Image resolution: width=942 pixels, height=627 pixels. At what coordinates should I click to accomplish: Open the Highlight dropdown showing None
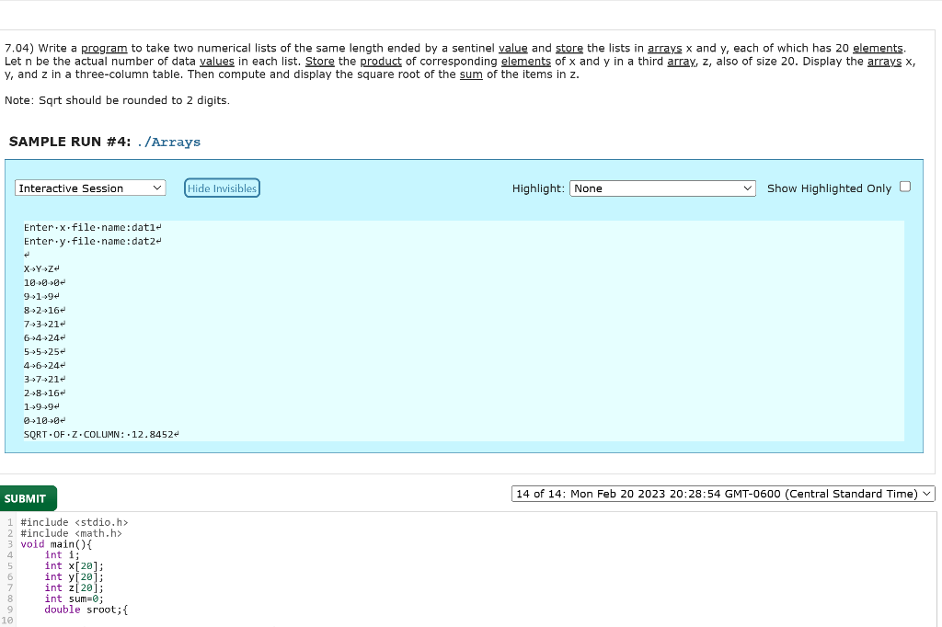(661, 188)
